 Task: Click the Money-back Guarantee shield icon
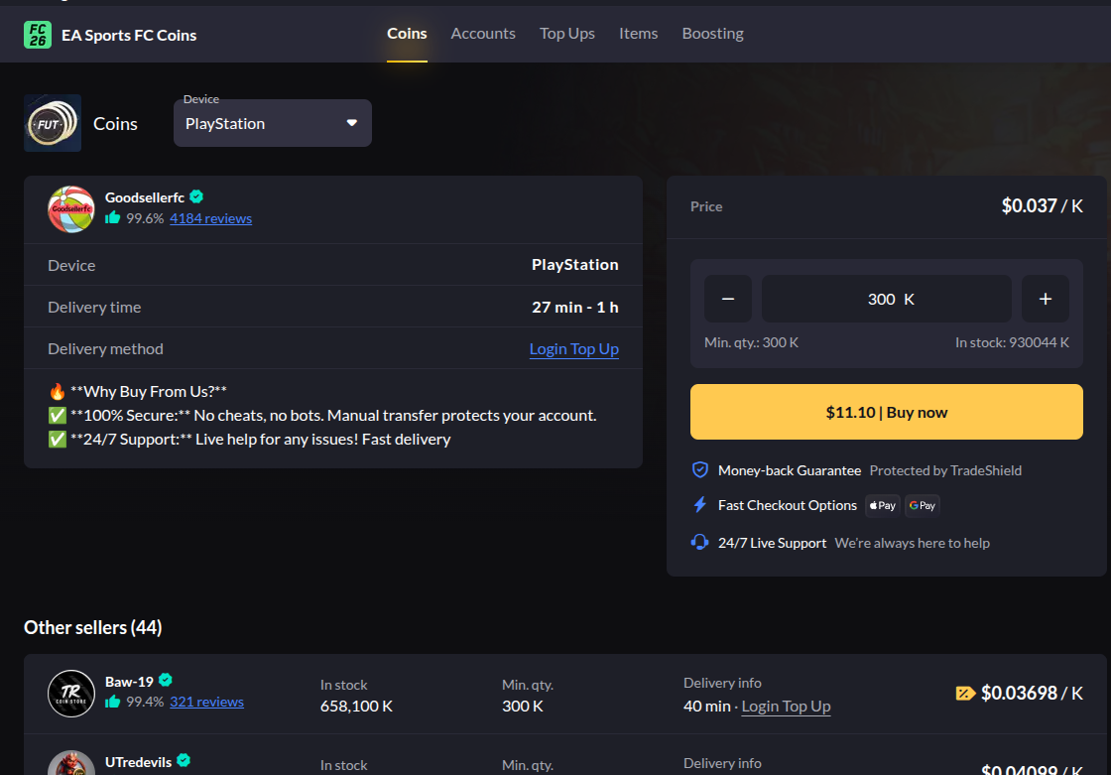[x=700, y=470]
